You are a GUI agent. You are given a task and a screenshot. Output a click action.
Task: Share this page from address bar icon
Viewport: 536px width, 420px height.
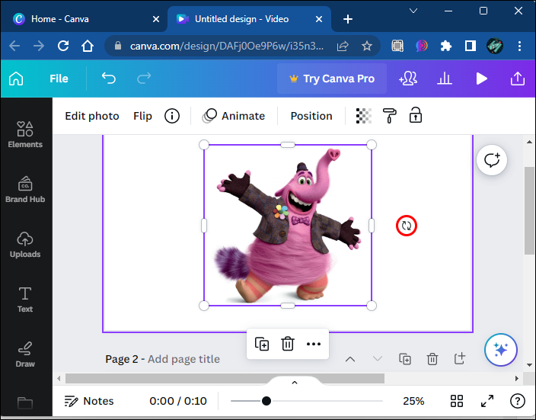point(342,46)
